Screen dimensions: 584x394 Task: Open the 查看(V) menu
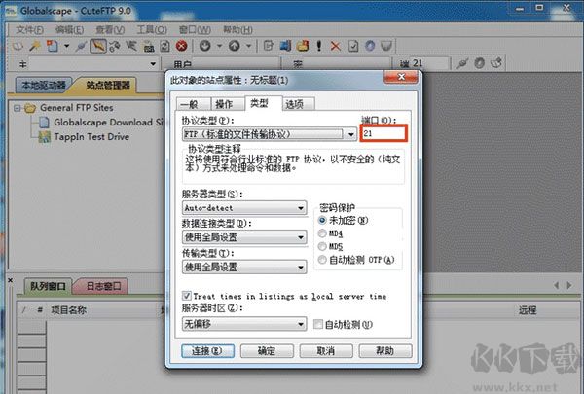coord(110,30)
